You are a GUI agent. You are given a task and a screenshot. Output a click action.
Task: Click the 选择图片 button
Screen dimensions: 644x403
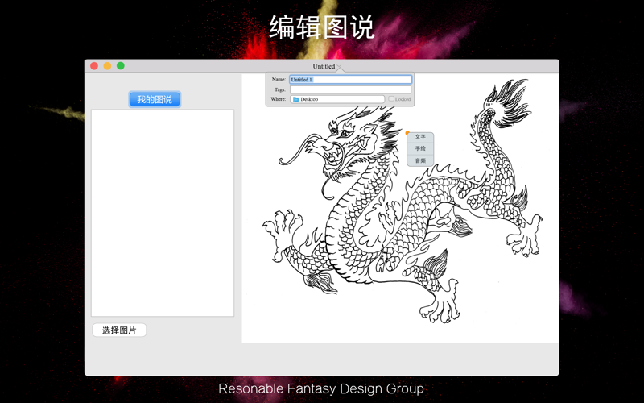pyautogui.click(x=119, y=330)
